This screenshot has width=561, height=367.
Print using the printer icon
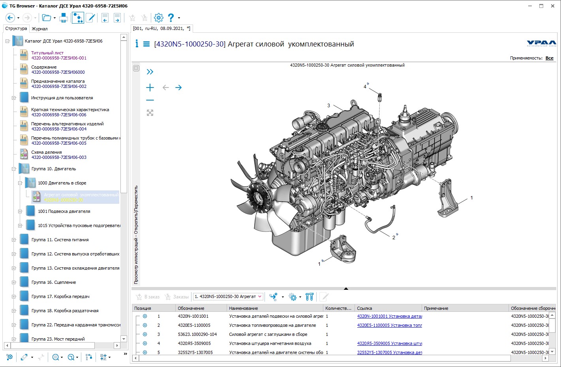pos(64,18)
